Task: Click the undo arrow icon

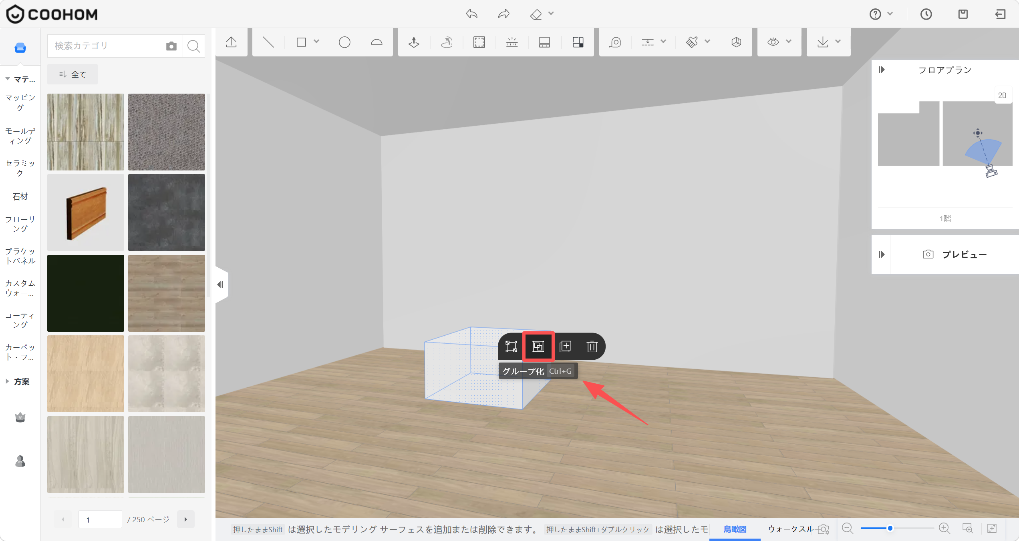Action: (x=472, y=14)
